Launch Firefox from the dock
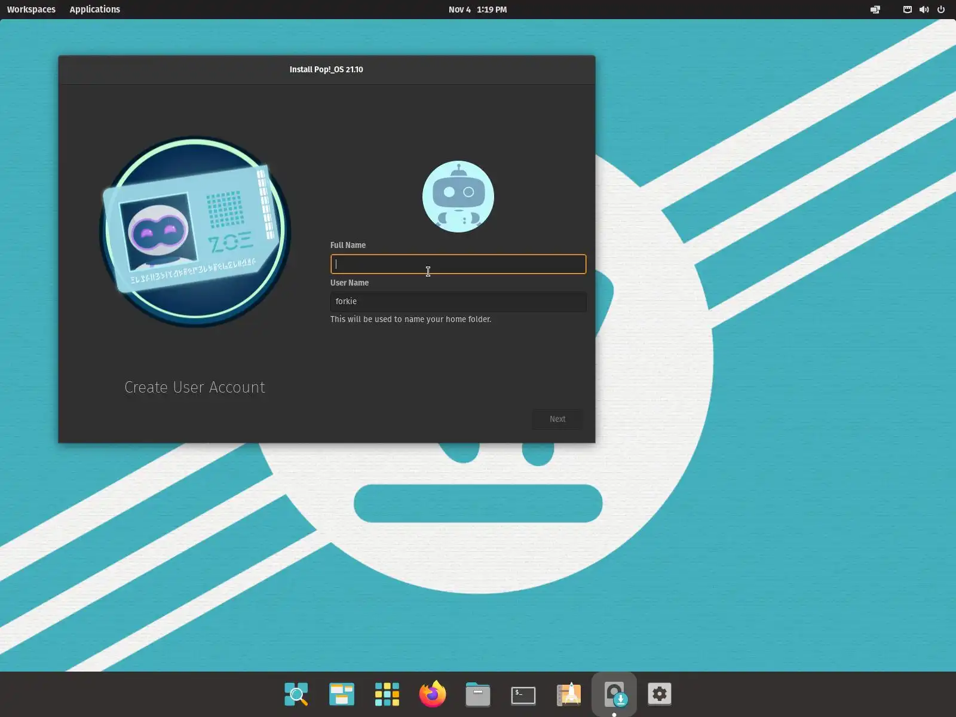Screen dimensions: 956x717 point(433,694)
